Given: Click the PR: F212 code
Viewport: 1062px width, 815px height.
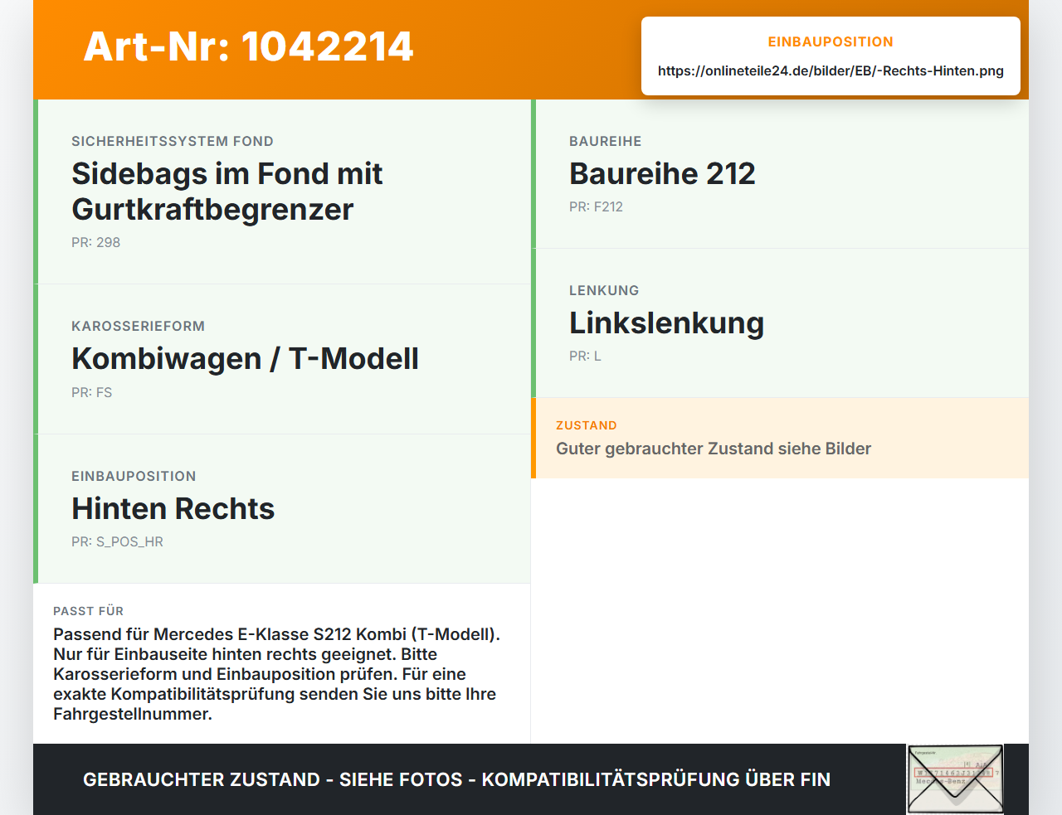Looking at the screenshot, I should [596, 206].
